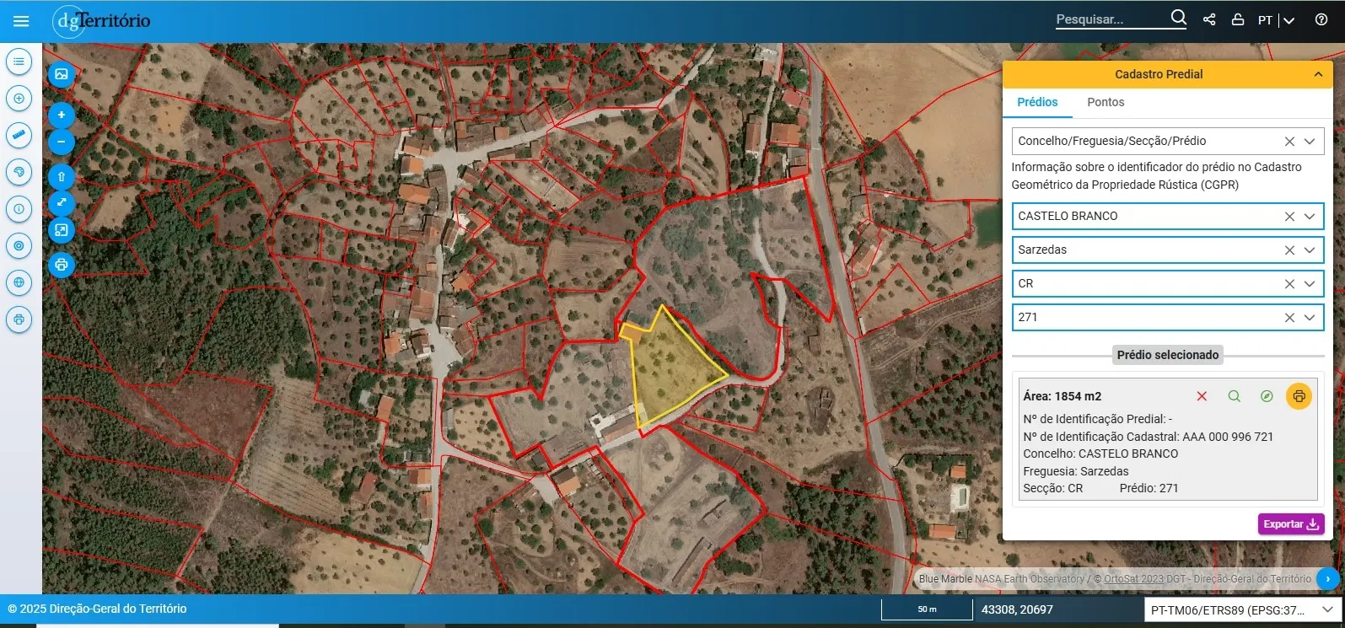The width and height of the screenshot is (1345, 628).
Task: Switch to the Pontos tab
Action: (1106, 102)
